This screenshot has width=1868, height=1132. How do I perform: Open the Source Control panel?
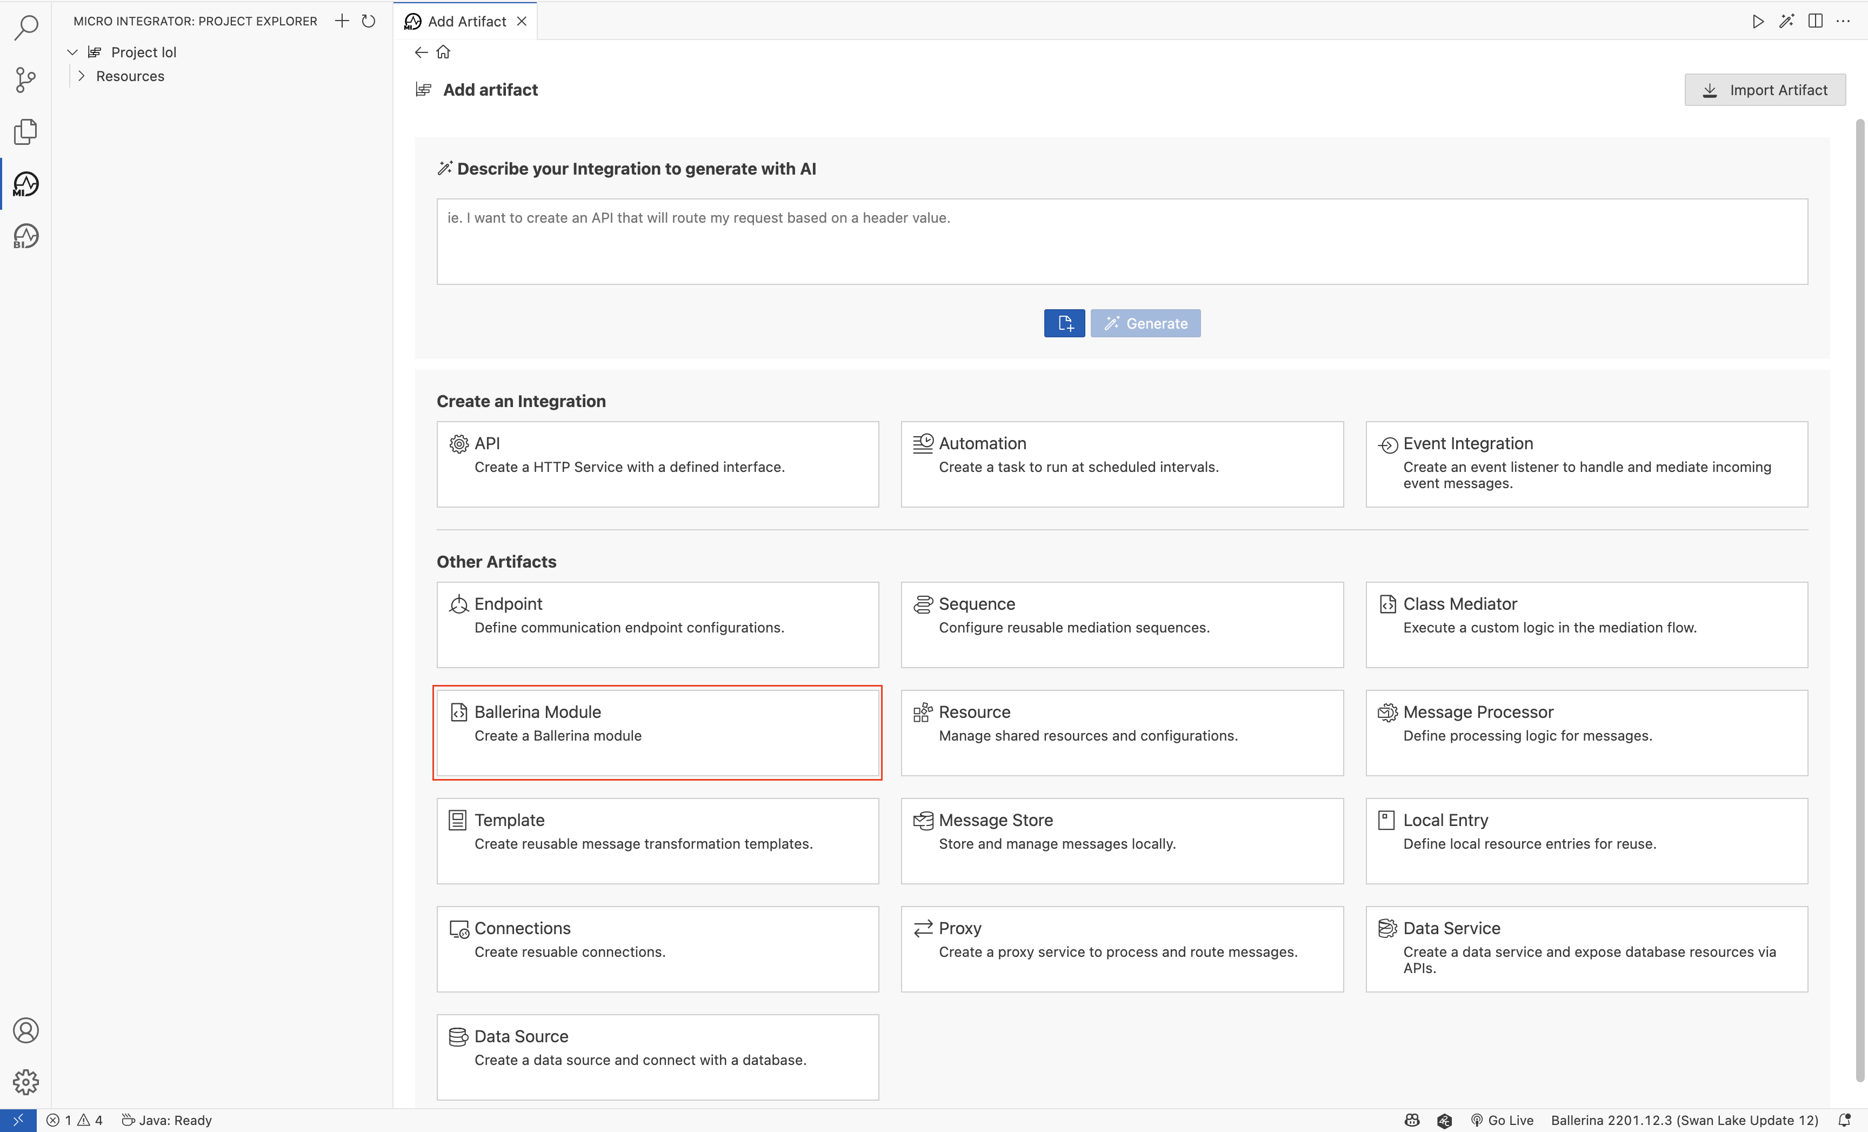pyautogui.click(x=25, y=79)
